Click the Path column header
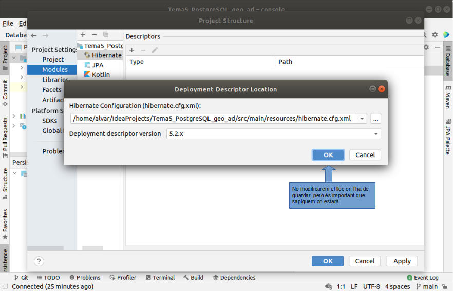Image resolution: width=453 pixels, height=291 pixels. 285,62
